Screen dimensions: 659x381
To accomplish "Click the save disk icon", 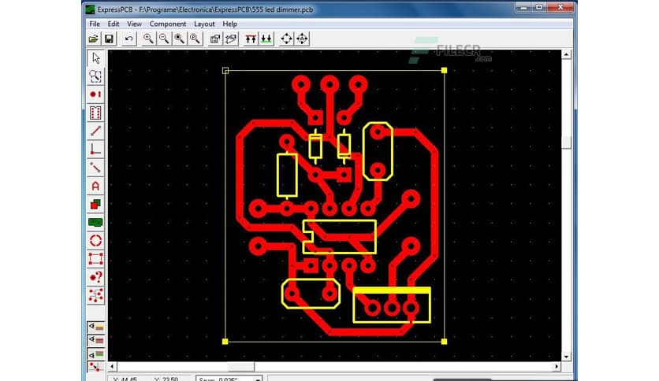I will (109, 39).
